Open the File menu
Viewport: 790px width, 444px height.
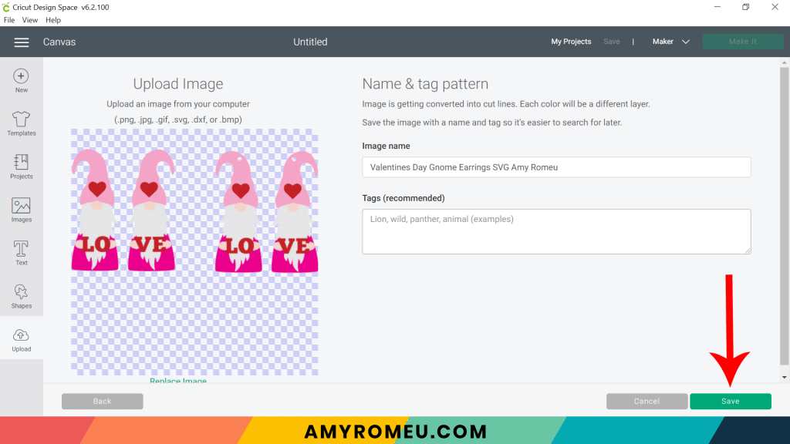pos(9,20)
